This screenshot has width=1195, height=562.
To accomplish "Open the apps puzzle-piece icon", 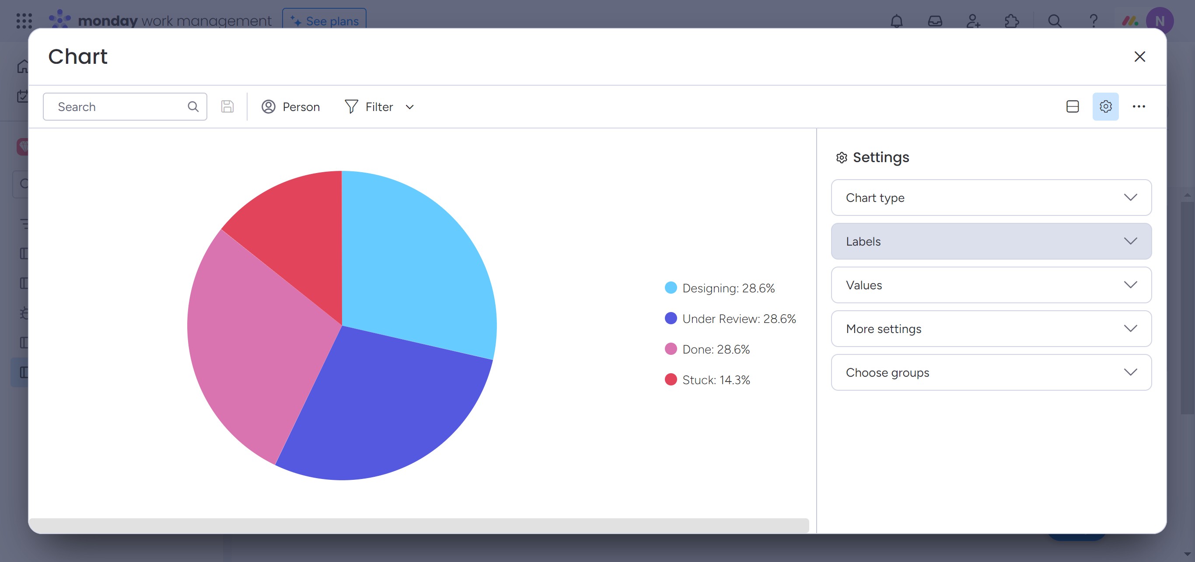I will pos(1011,21).
